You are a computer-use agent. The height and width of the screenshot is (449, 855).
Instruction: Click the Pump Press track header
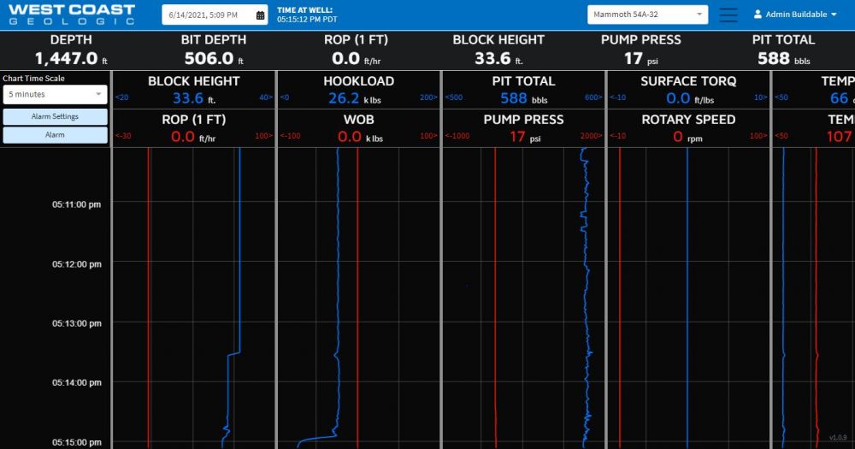523,120
